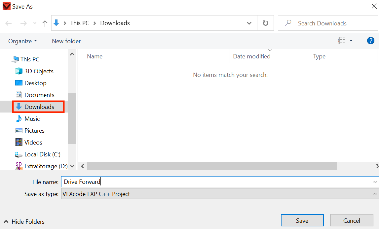Open Documents in the sidebar
379x229 pixels.
click(39, 95)
